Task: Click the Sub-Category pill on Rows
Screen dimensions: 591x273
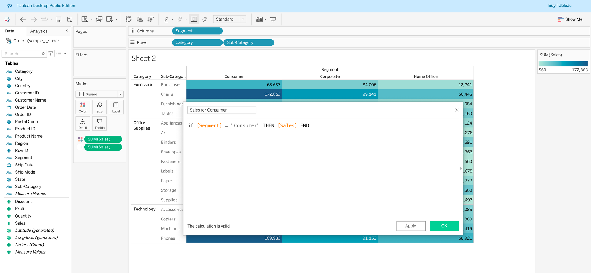Action: (249, 42)
